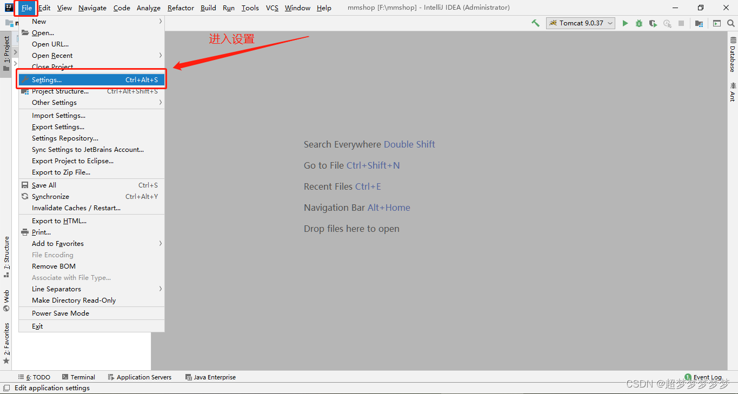Open the 6: TODO tool window
Image resolution: width=738 pixels, height=394 pixels.
coord(34,377)
